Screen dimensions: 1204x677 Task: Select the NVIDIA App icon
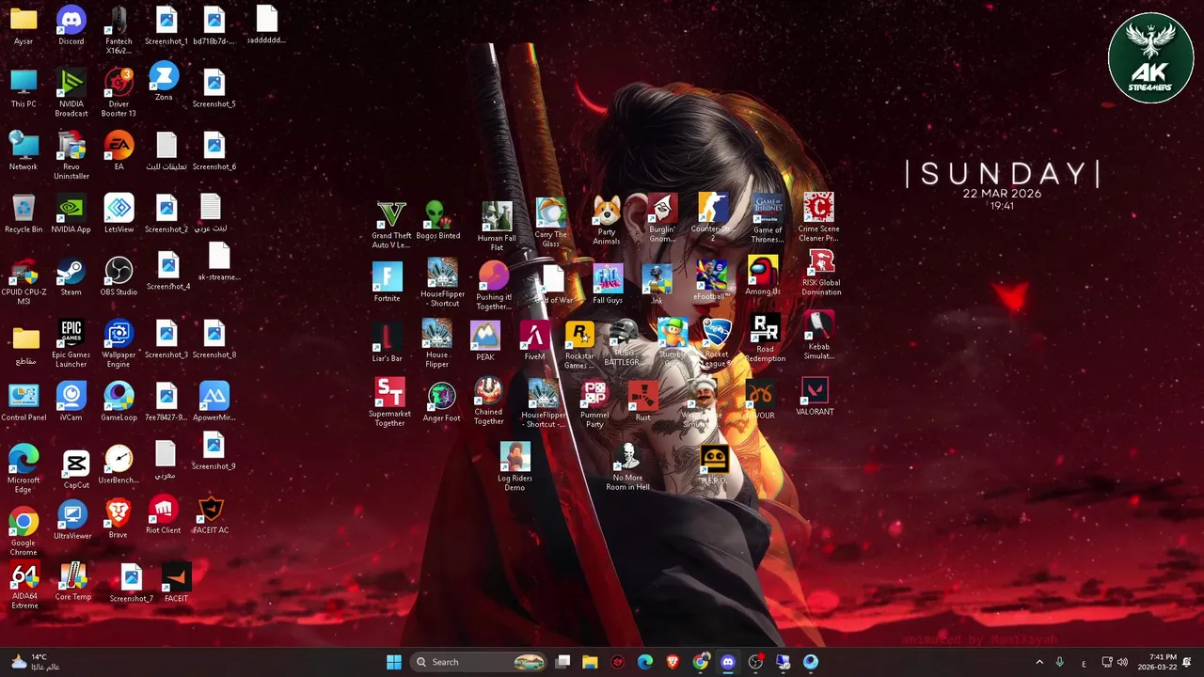pos(71,213)
